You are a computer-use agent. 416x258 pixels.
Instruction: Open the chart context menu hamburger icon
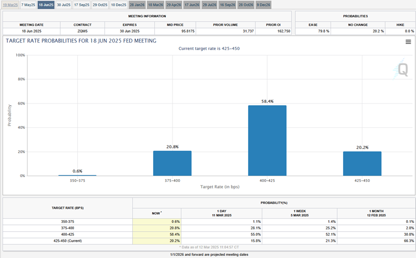408,42
